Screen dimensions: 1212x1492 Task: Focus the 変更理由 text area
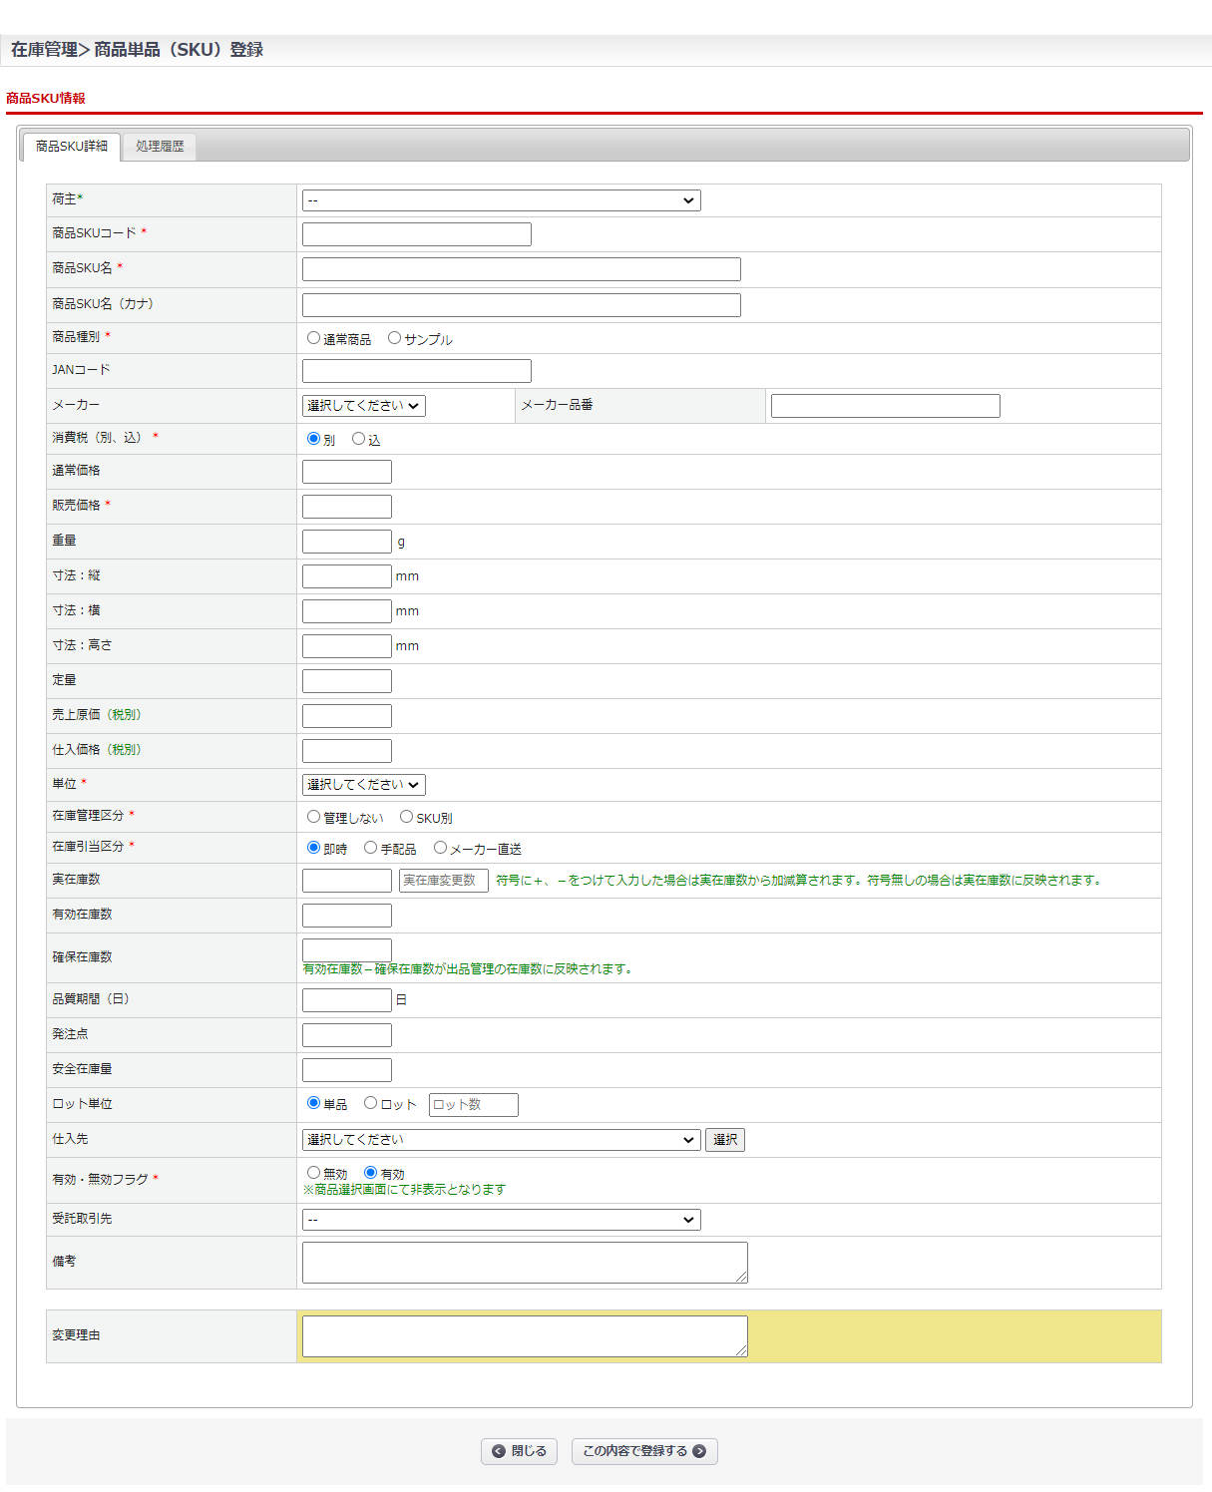coord(525,1336)
